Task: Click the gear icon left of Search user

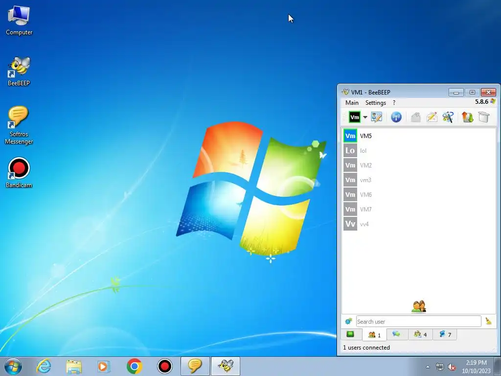Action: (348, 321)
